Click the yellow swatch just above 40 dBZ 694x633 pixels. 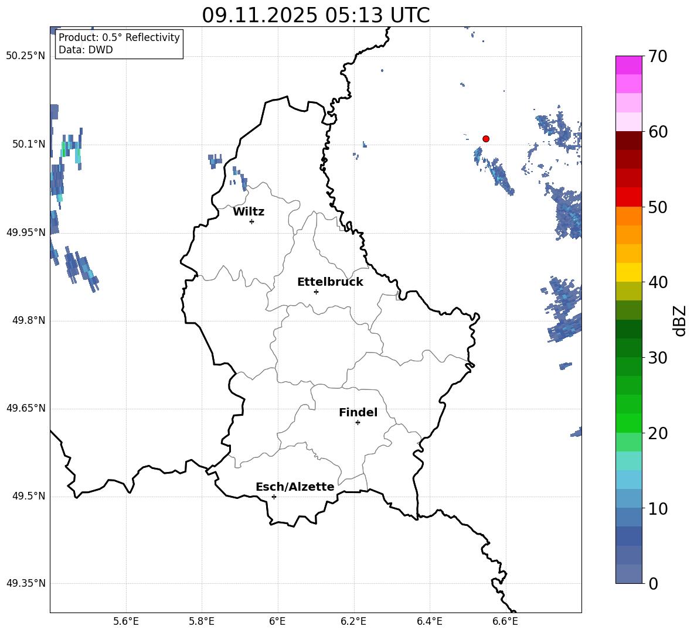point(629,272)
